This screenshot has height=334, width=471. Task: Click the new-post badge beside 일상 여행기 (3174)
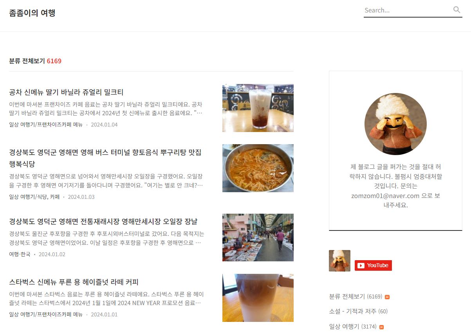(x=382, y=327)
